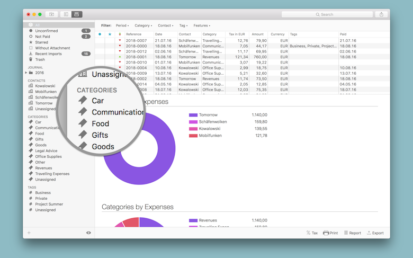Select the Not Paid sidebar item
Viewport: 413px width, 258px height.
tap(59, 37)
